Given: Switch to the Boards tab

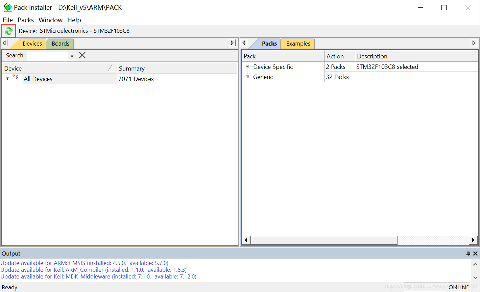Looking at the screenshot, I should [x=61, y=44].
